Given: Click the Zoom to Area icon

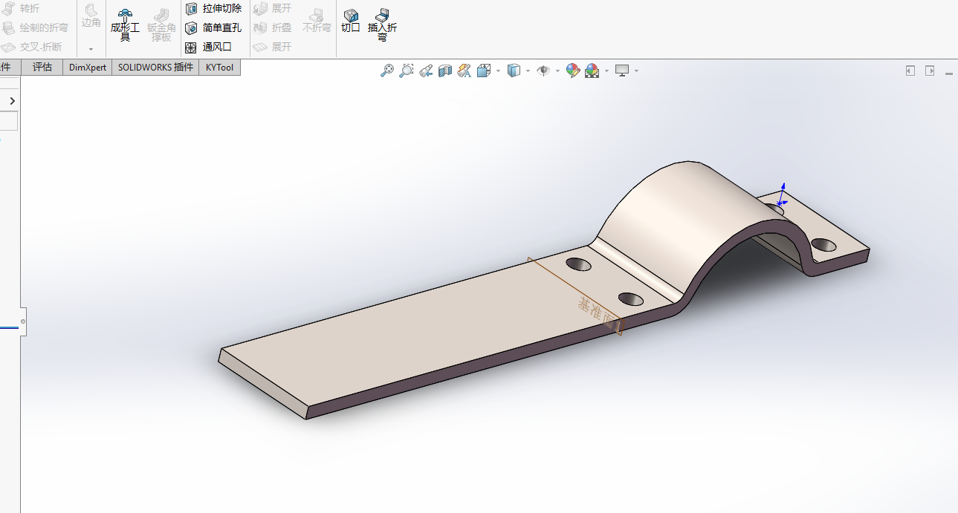Looking at the screenshot, I should tap(407, 71).
